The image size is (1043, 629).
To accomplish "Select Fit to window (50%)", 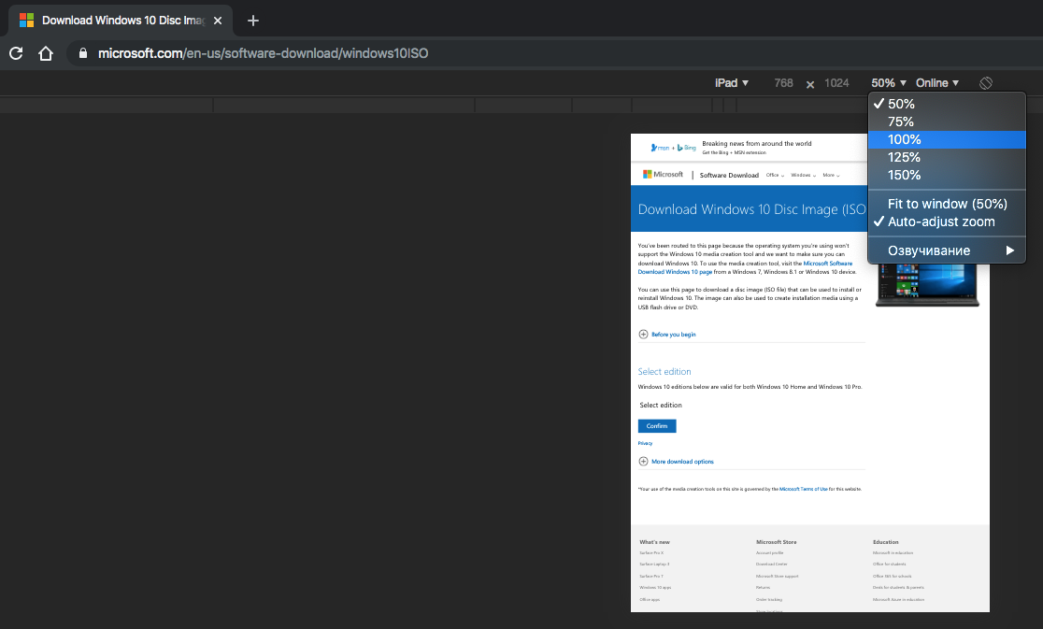I will (947, 204).
